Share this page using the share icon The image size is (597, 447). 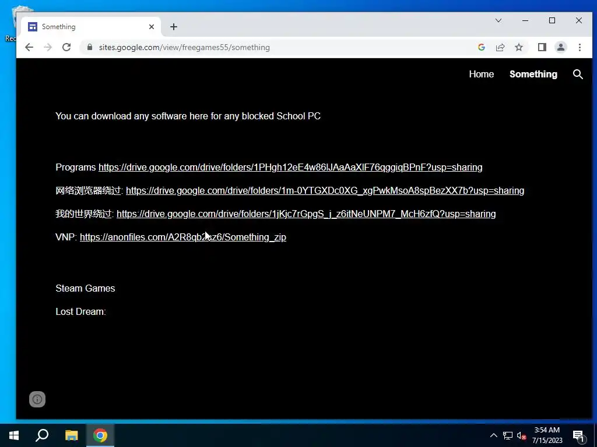pos(500,47)
